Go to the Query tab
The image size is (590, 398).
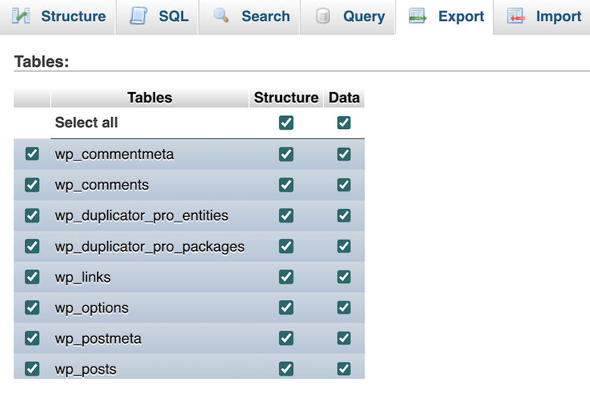(x=348, y=17)
